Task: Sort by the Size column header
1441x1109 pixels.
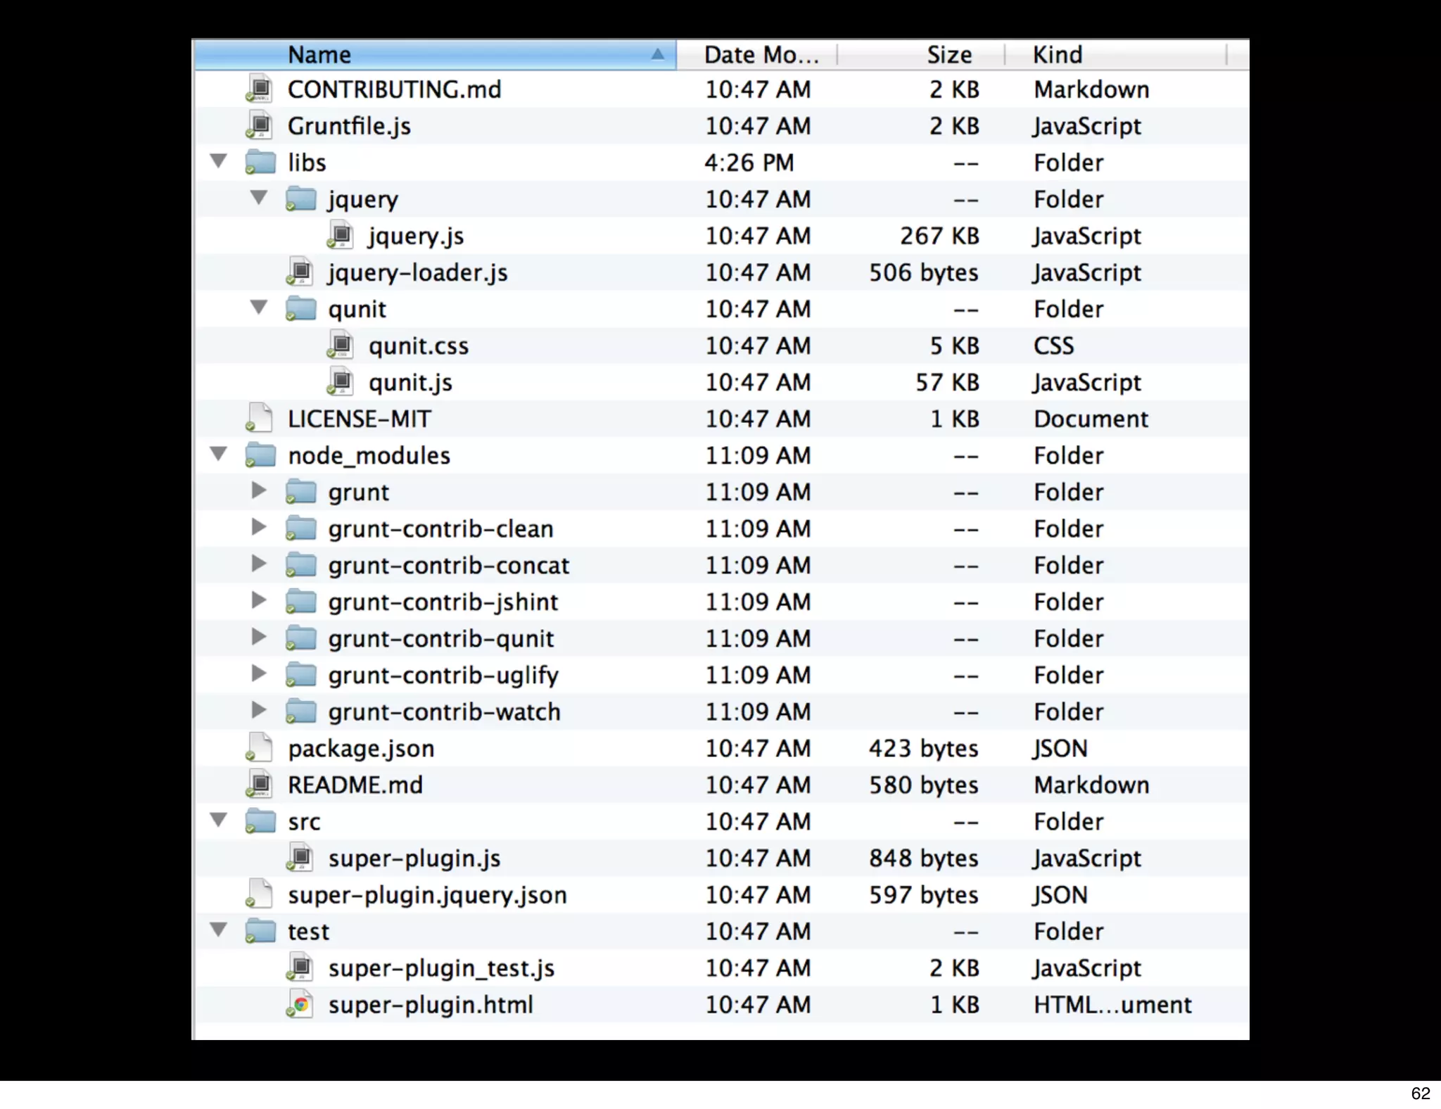Action: pyautogui.click(x=948, y=55)
